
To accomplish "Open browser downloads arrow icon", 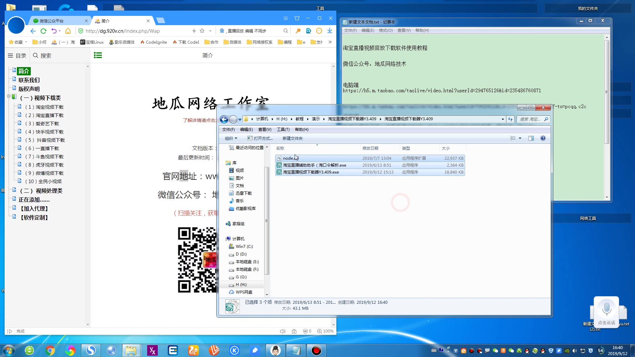I will click(x=330, y=31).
